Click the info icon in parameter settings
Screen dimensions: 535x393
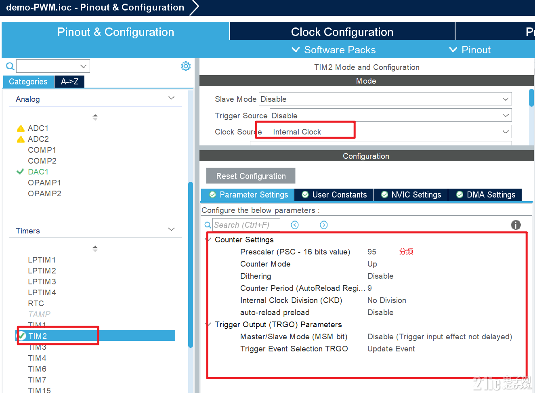(x=516, y=225)
